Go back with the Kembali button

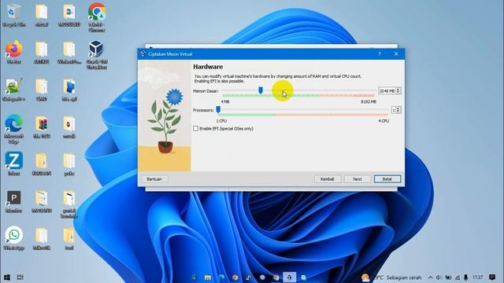[x=328, y=179]
